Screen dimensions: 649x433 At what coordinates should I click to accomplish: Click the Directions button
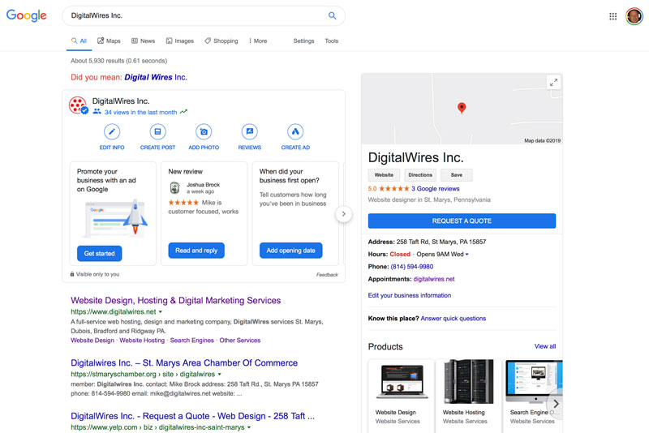(420, 175)
